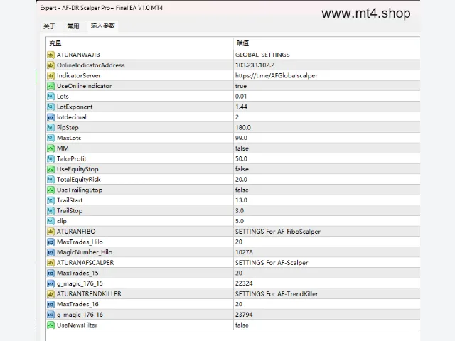
Task: Edit the Lots value 0.01
Action: [x=241, y=97]
